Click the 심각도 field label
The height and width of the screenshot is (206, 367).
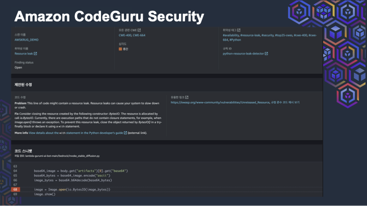point(122,44)
